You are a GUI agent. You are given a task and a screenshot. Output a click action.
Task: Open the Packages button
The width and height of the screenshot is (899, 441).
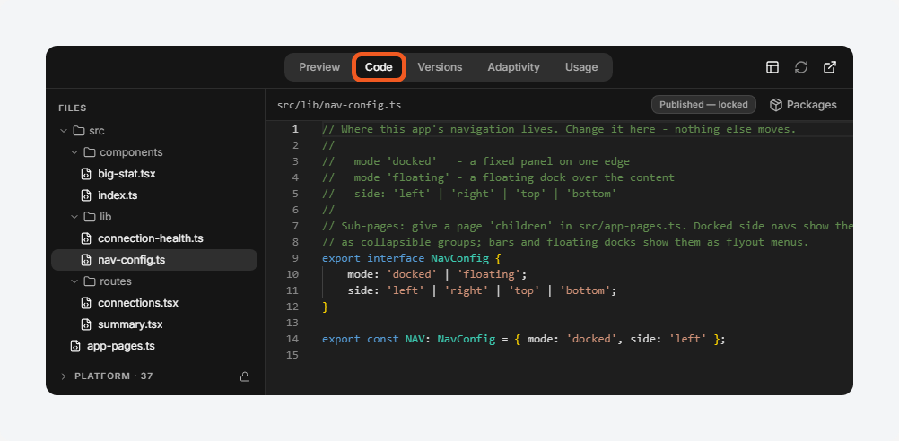point(803,105)
